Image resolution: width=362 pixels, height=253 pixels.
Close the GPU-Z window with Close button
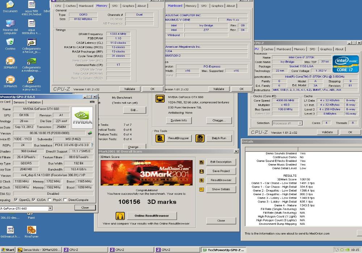(x=85, y=207)
